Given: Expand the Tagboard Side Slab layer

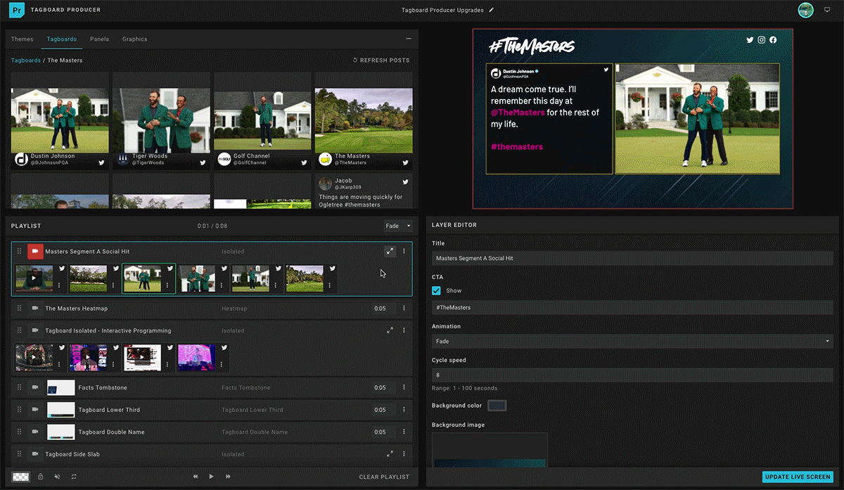Looking at the screenshot, I should coord(390,454).
